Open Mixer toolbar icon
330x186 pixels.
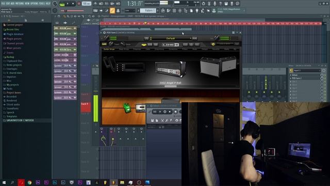click(x=180, y=10)
